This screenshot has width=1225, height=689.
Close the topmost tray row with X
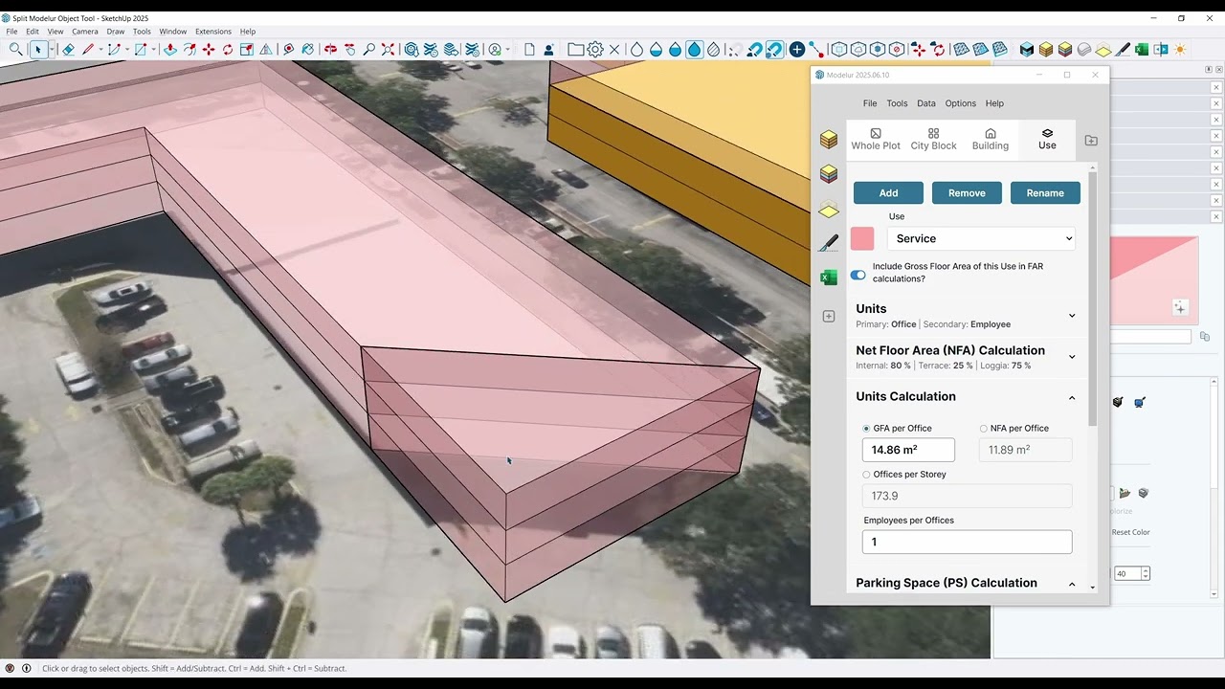click(x=1216, y=87)
